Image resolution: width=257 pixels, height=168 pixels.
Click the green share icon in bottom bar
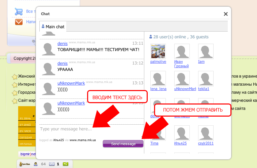click(x=66, y=164)
